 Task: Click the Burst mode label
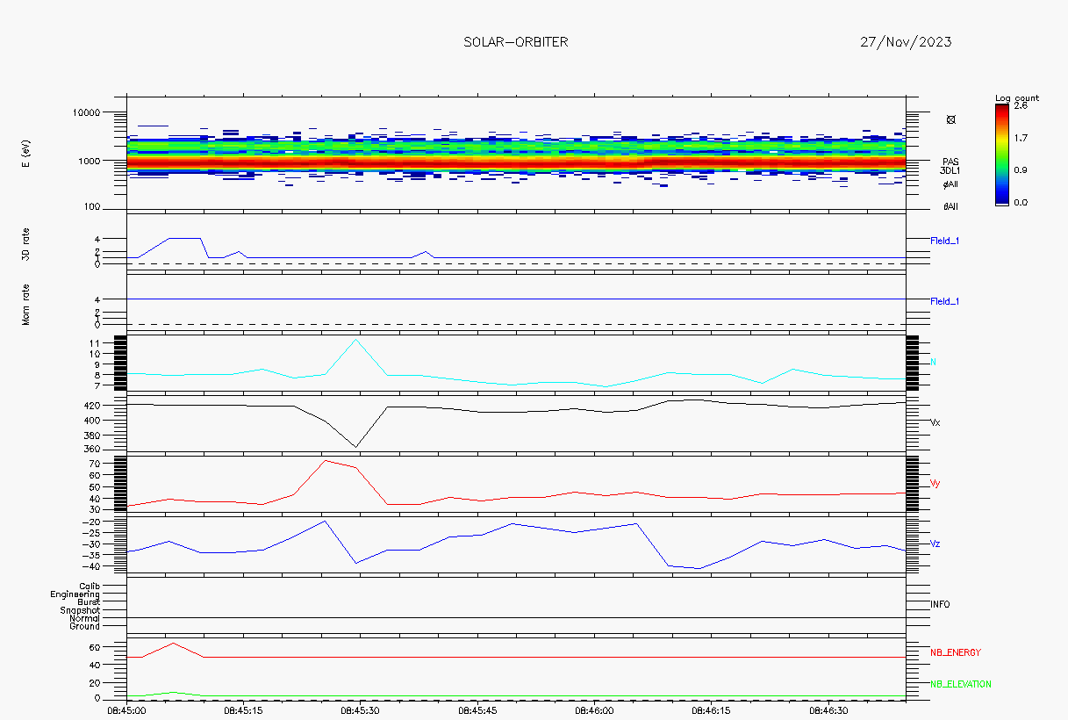tap(89, 602)
